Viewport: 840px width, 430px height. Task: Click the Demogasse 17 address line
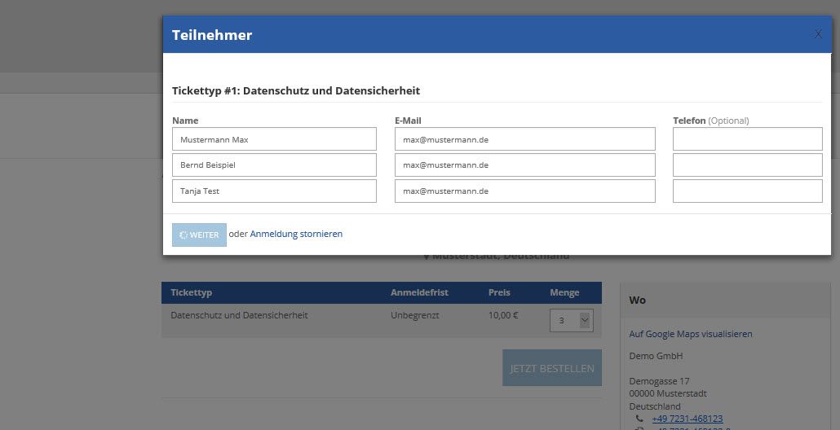point(659,381)
